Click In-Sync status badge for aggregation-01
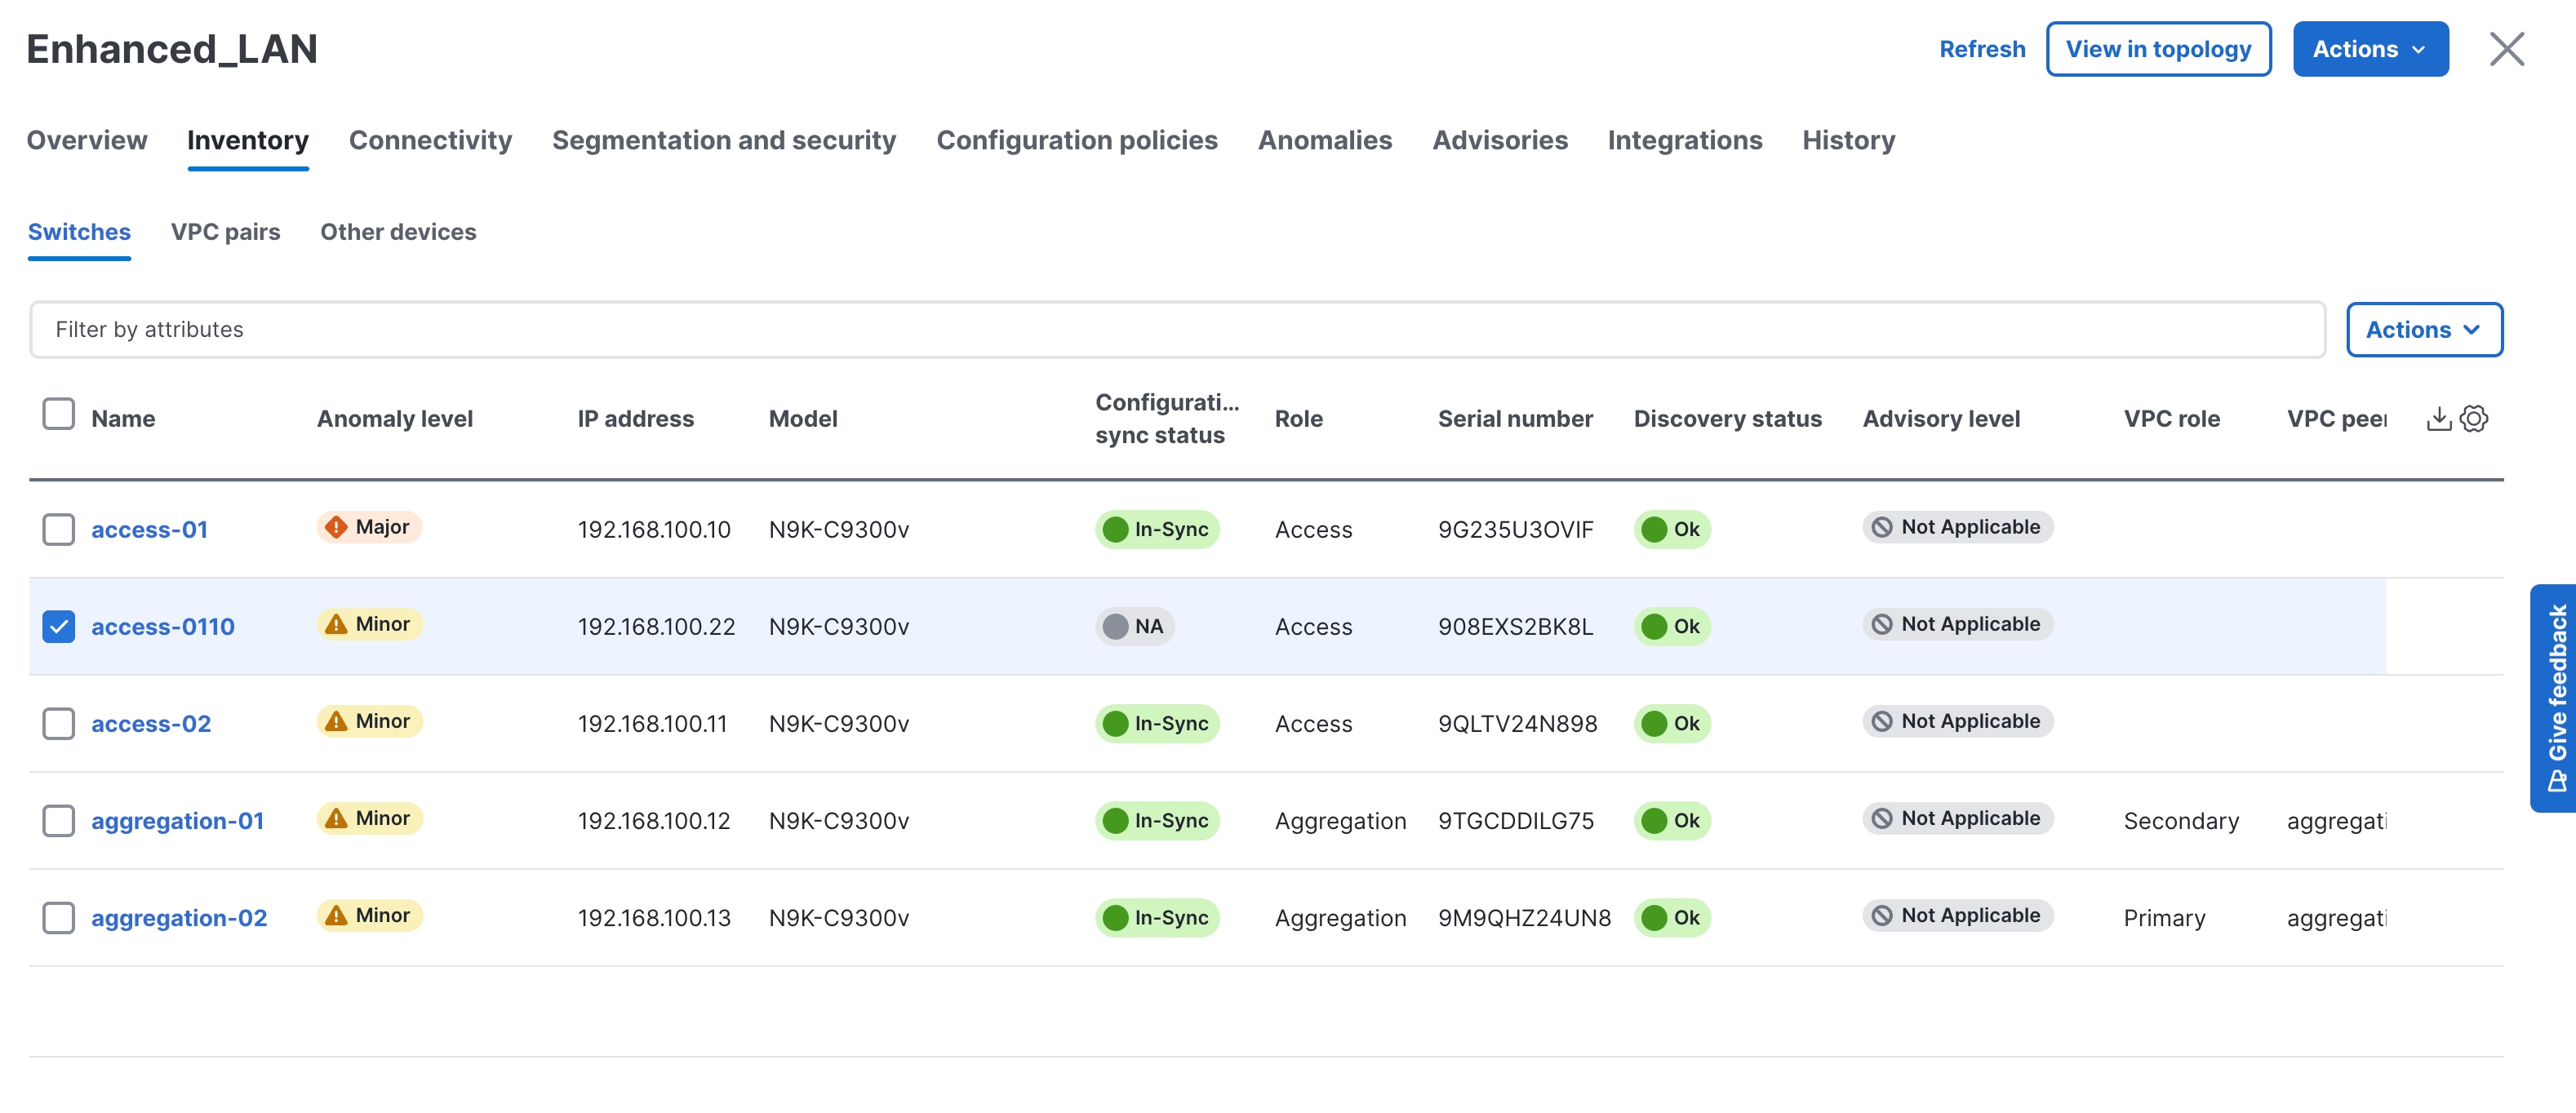This screenshot has height=1113, width=2576. pos(1157,820)
